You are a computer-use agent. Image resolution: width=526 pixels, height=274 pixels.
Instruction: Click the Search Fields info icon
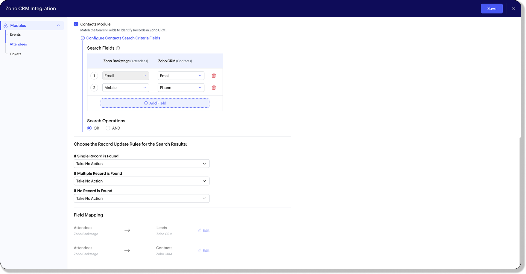pyautogui.click(x=118, y=48)
